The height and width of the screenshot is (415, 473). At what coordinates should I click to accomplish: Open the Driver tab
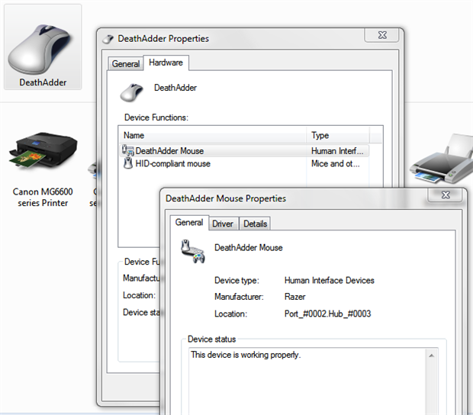tap(223, 224)
